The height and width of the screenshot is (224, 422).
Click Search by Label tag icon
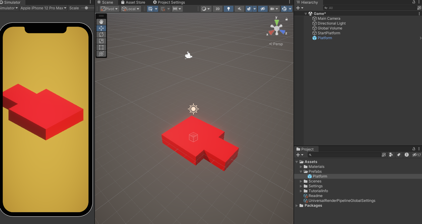(x=399, y=155)
